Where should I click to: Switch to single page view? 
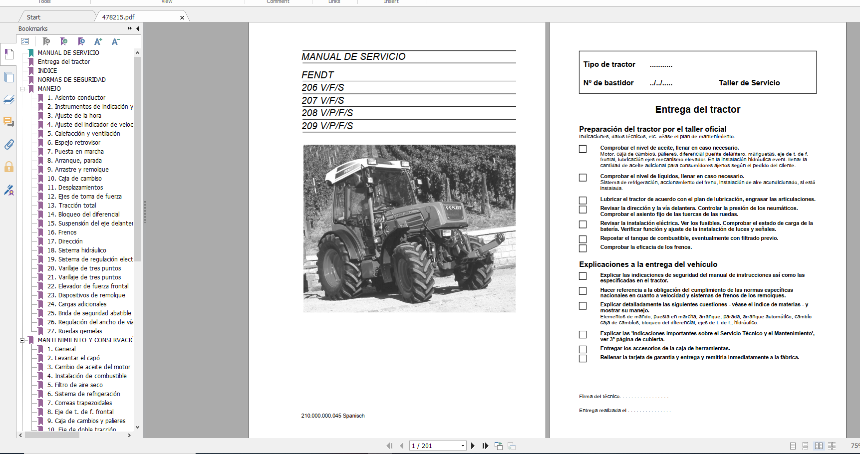coord(793,446)
